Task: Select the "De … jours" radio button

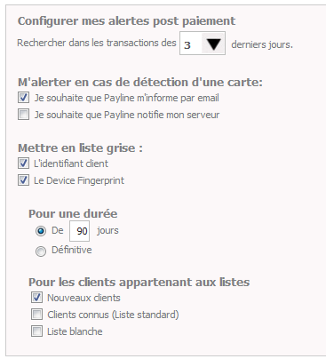Action: tap(41, 231)
